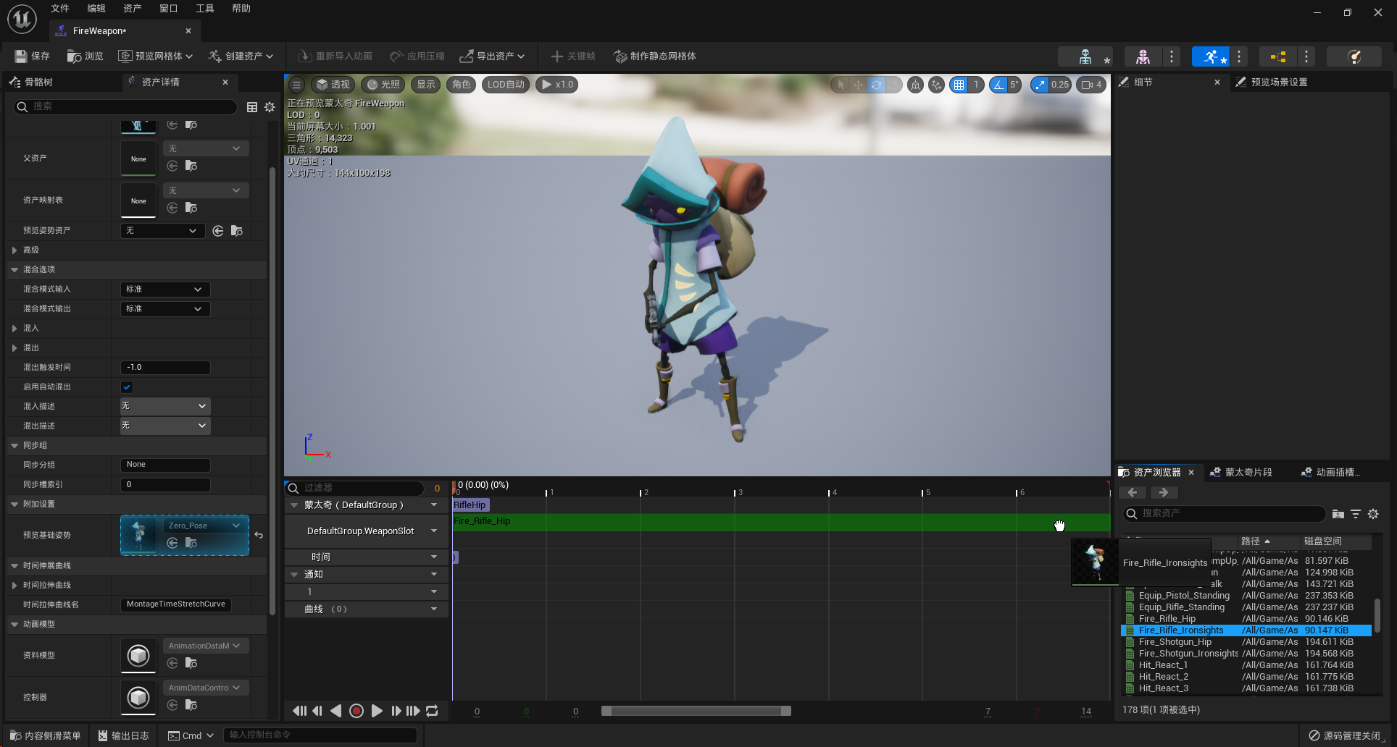Screen dimensions: 1397x747
Task: Go forward in asset browser history
Action: 1164,493
